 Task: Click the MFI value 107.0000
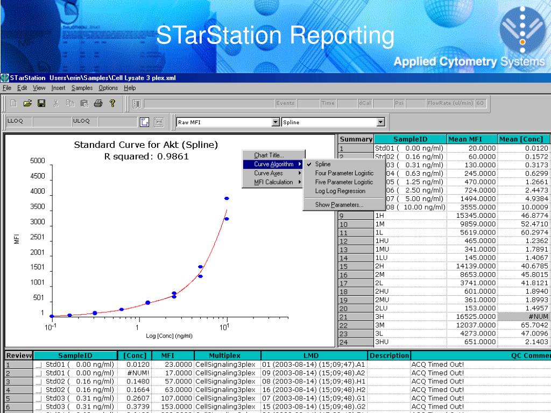click(173, 398)
